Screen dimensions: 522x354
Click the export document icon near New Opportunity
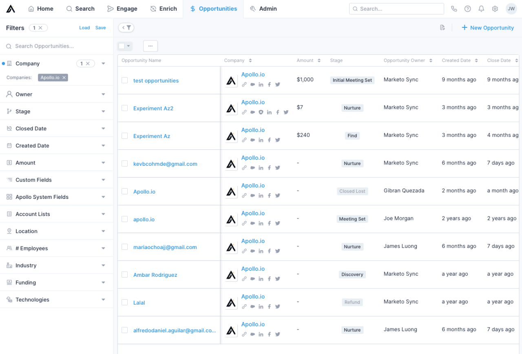tap(442, 28)
